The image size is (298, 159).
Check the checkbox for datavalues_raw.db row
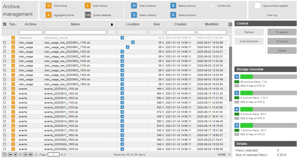4,38
